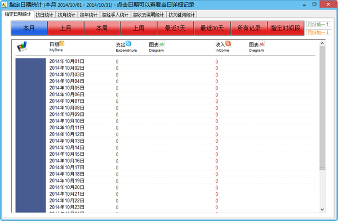This screenshot has width=338, height=221.
Task: Select the 指定日期统计 tab
Action: (17, 14)
